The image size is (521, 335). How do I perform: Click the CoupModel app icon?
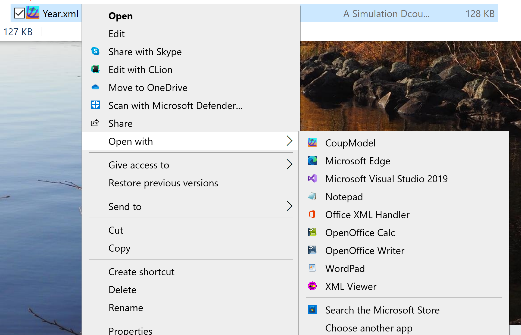point(312,142)
